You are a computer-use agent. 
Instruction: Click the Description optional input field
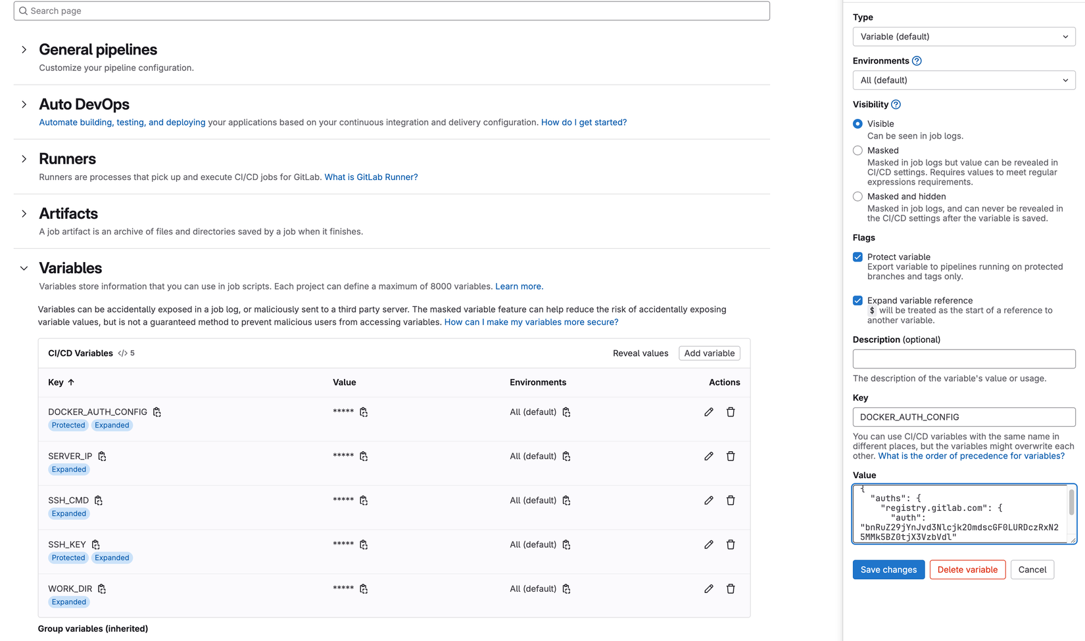963,359
